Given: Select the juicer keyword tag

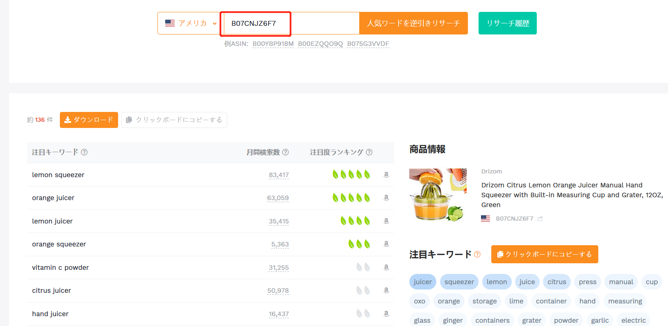Looking at the screenshot, I should pos(422,282).
